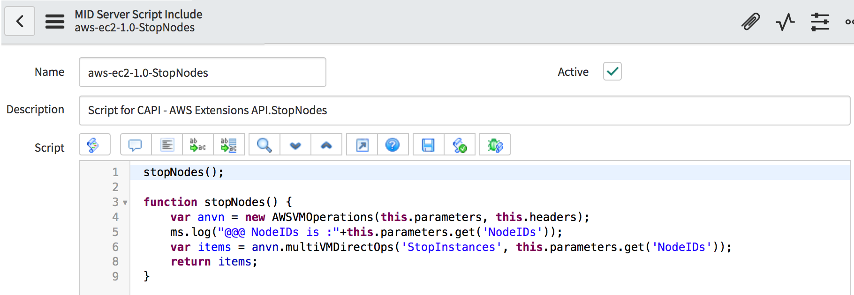
Task: Edit the Name input field
Action: [203, 72]
